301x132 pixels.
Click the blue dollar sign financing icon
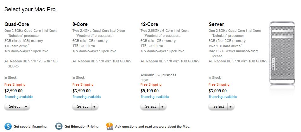[8, 126]
